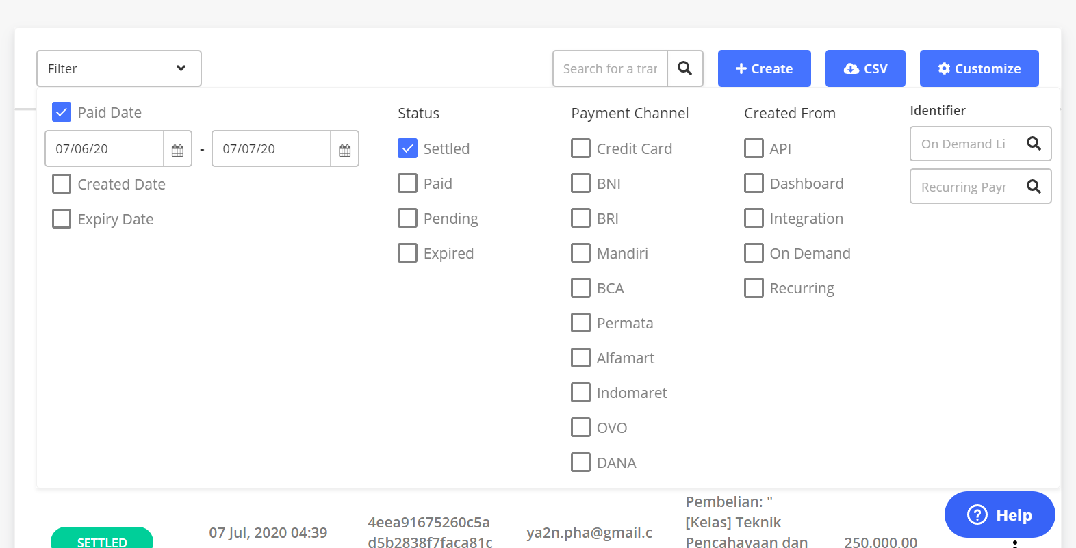
Task: Download transactions as CSV
Action: [865, 68]
